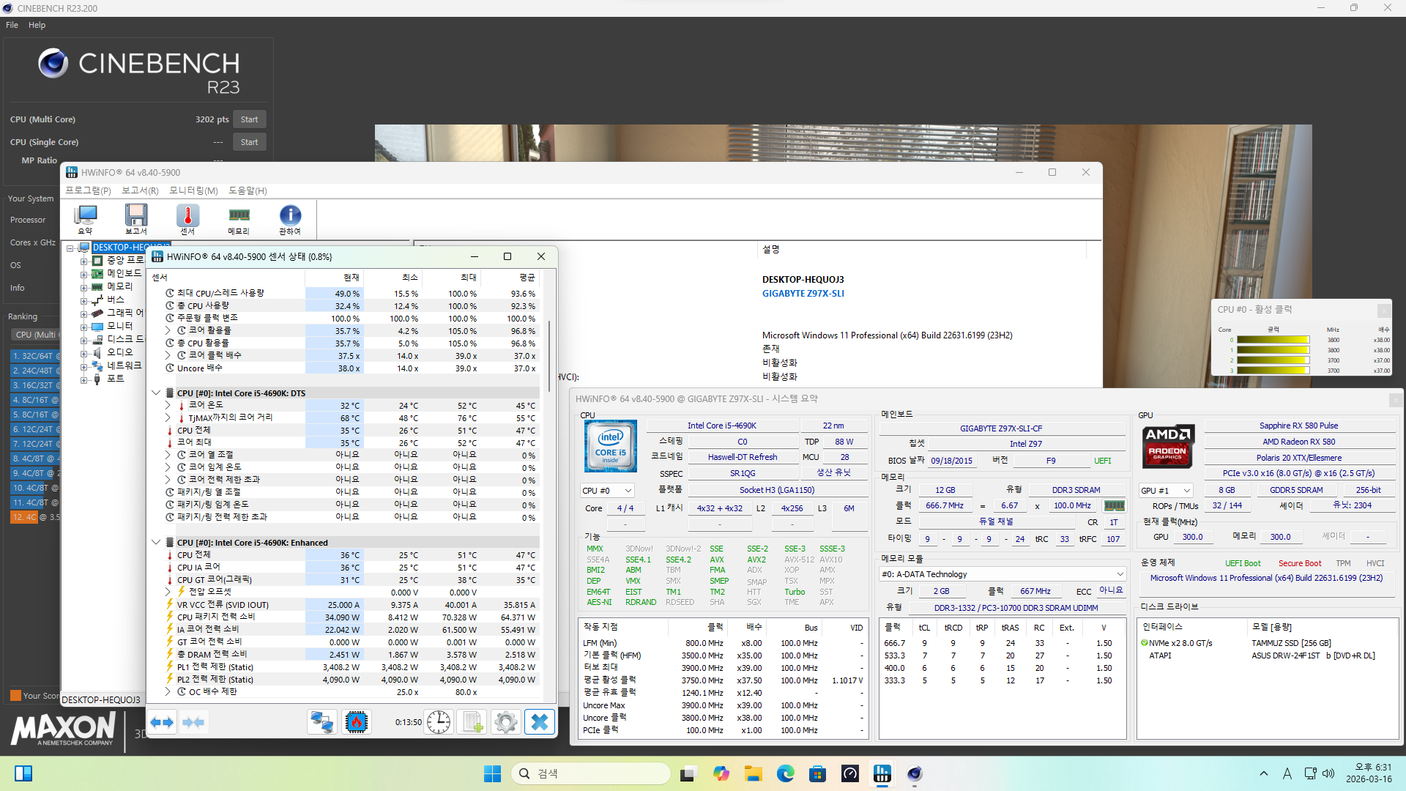The width and height of the screenshot is (1406, 791).
Task: Start the CPU Single Core benchmark
Action: click(249, 142)
